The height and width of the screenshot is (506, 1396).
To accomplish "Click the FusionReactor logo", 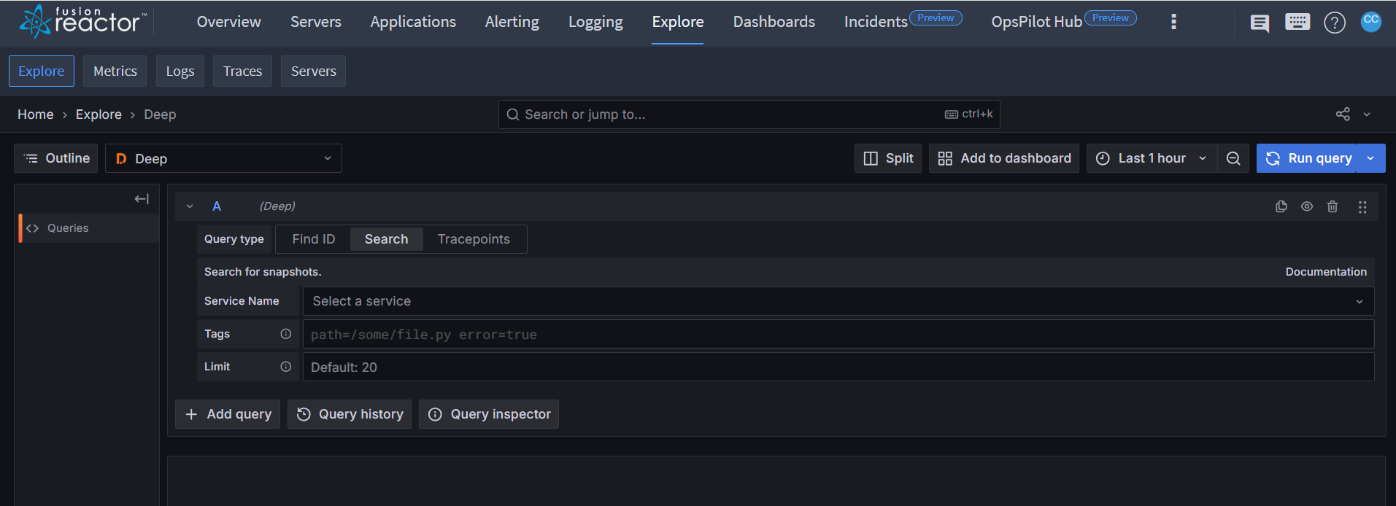I will pyautogui.click(x=82, y=21).
